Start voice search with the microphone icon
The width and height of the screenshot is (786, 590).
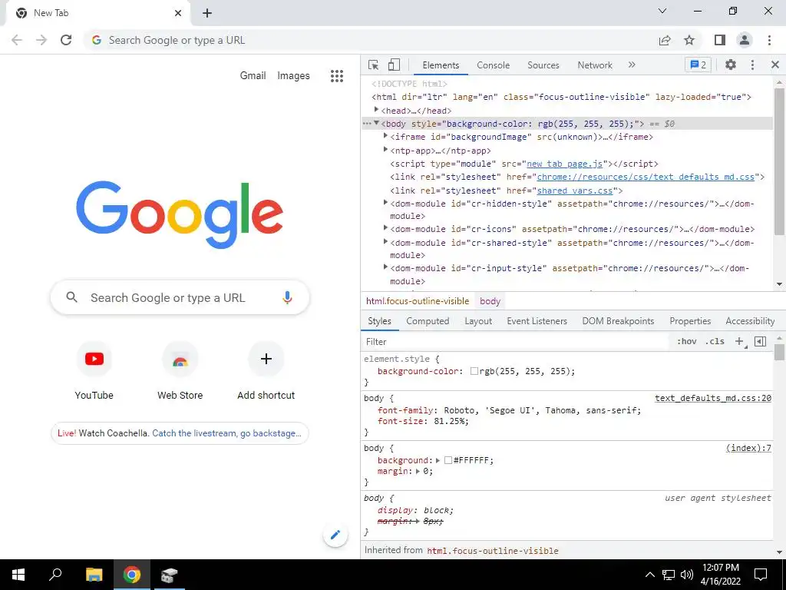287,297
